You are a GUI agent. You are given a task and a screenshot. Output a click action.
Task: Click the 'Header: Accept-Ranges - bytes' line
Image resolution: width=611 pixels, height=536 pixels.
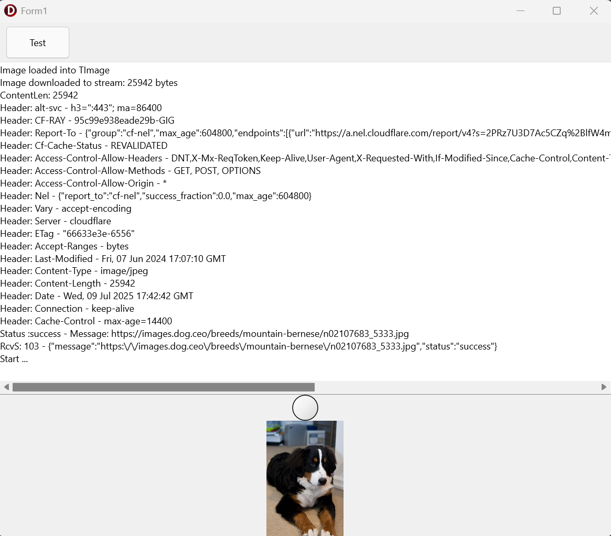(65, 246)
